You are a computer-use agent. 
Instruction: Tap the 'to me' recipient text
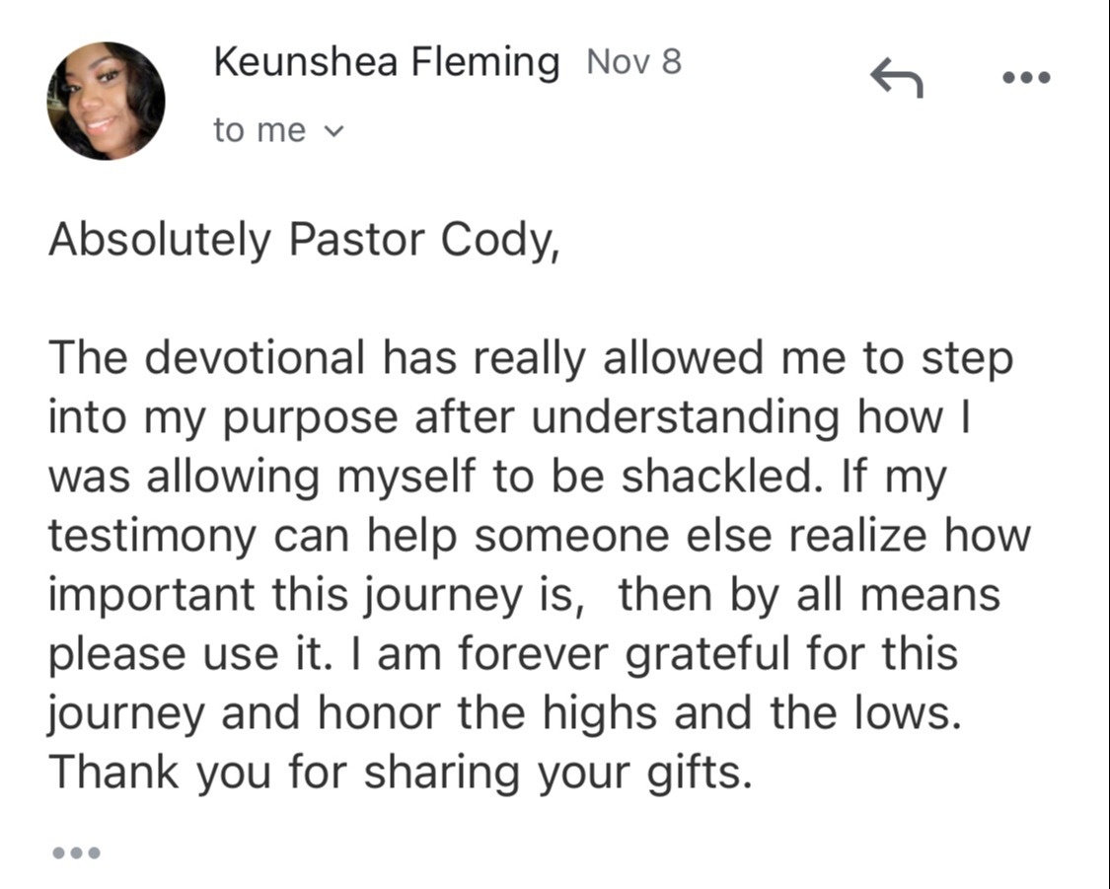[x=259, y=130]
